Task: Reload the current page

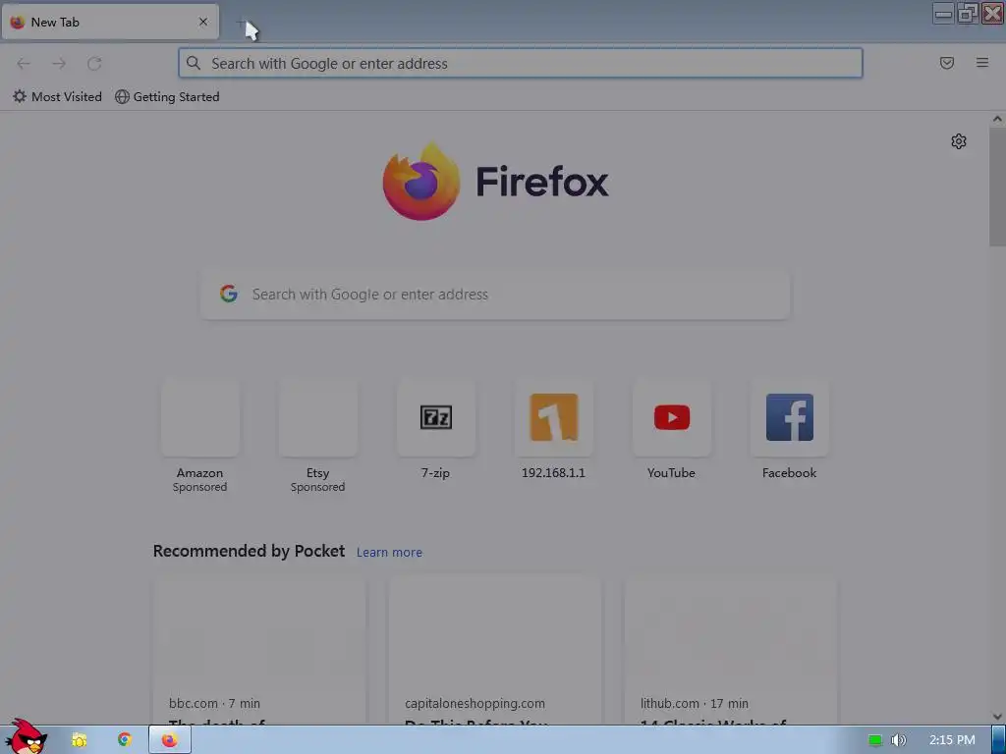Action: tap(94, 64)
